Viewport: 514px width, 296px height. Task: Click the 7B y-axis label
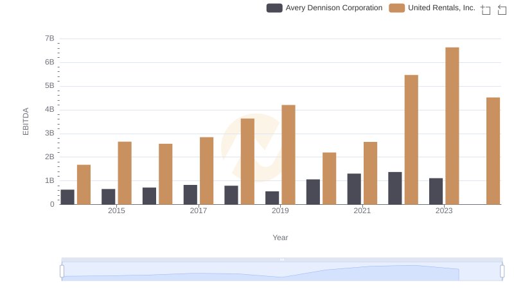pyautogui.click(x=49, y=39)
